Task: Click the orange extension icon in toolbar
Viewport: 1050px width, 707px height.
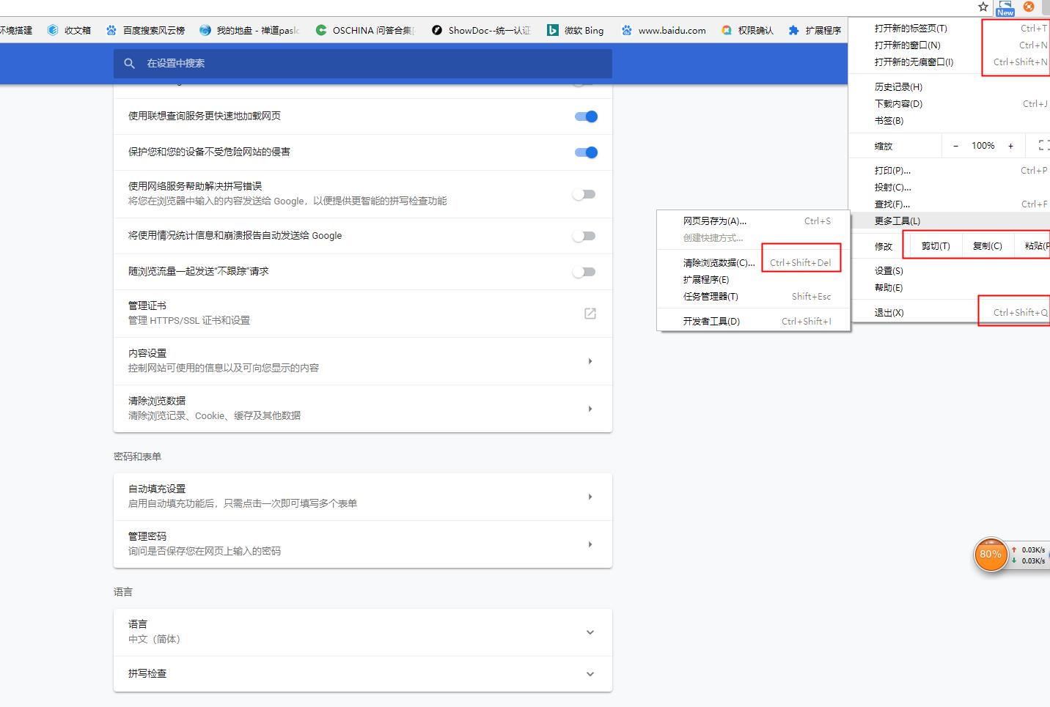Action: (x=1029, y=7)
